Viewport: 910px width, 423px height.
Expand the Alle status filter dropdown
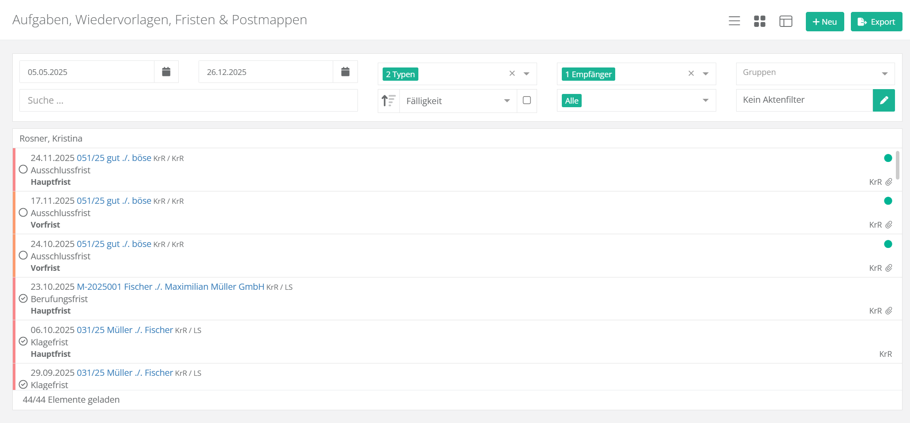[x=706, y=101]
